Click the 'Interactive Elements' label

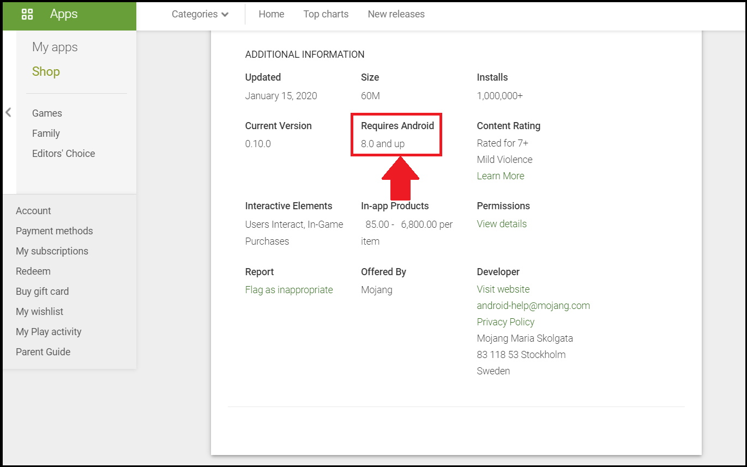[289, 206]
